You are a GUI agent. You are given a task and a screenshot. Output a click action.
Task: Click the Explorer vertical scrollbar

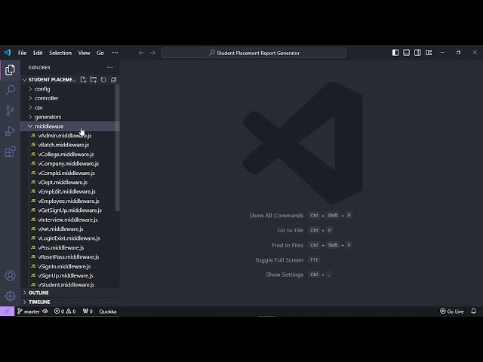pyautogui.click(x=117, y=148)
